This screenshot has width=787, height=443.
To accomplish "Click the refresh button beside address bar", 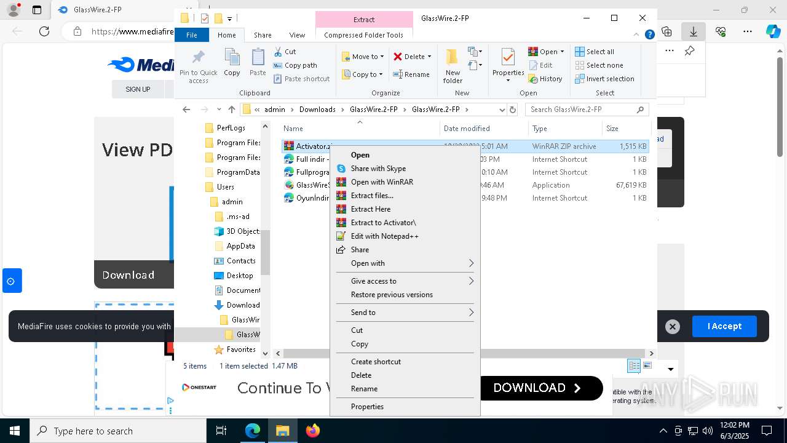I will 513,110.
